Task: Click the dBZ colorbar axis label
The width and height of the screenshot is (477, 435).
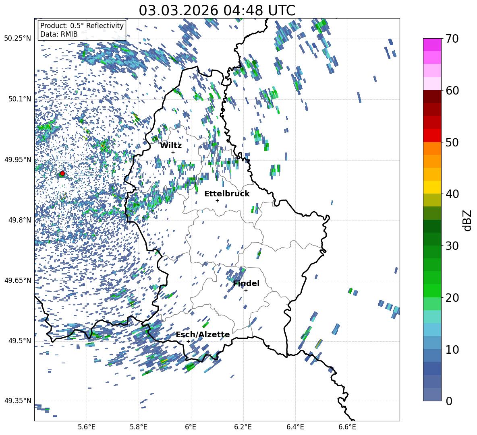Action: tap(467, 220)
